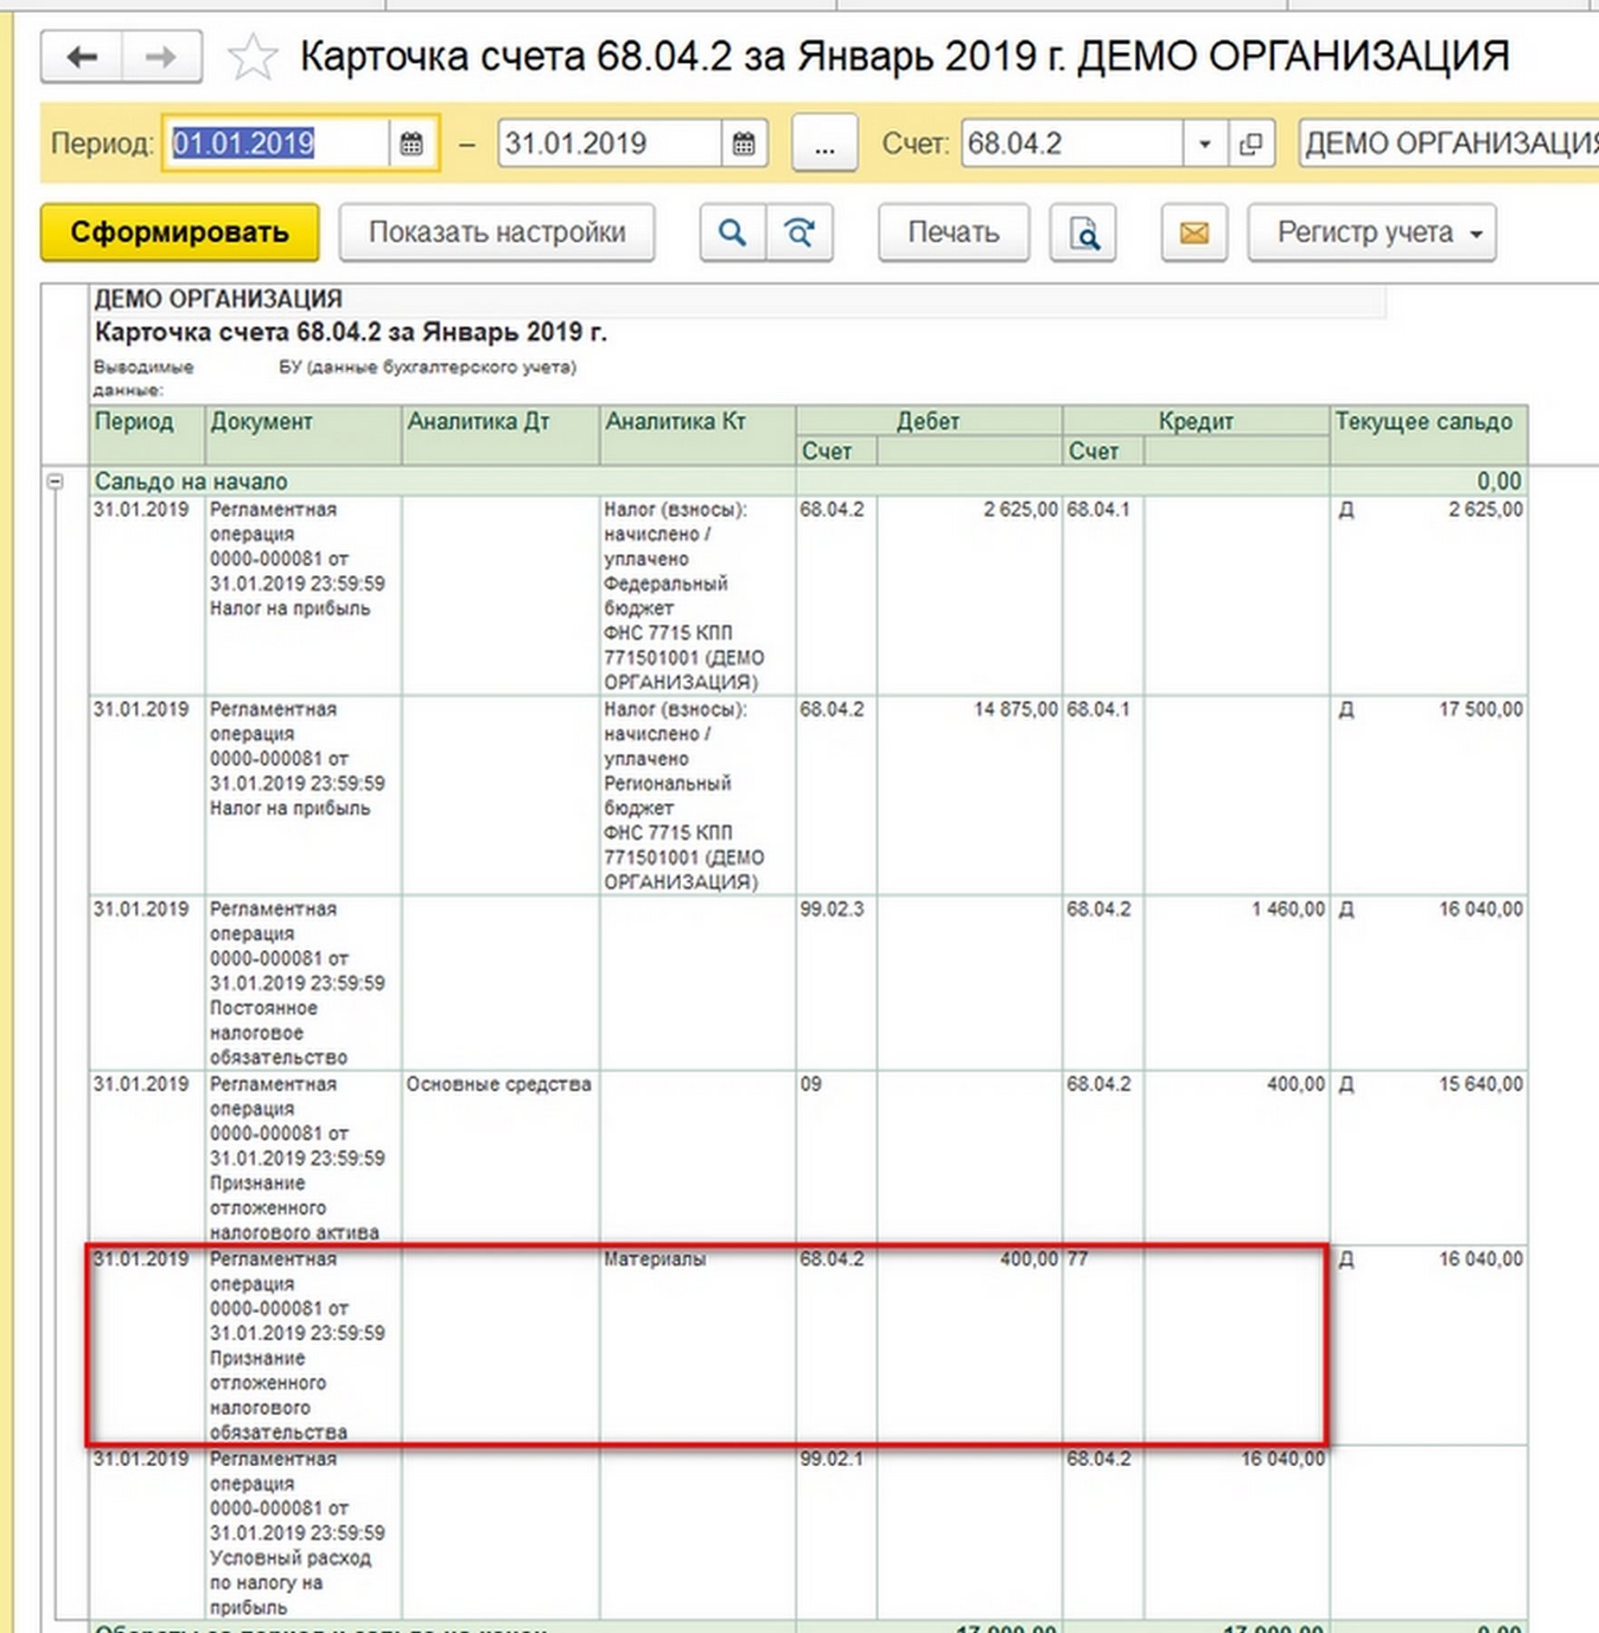This screenshot has width=1599, height=1633.
Task: Click the forward navigation arrow
Action: point(161,57)
